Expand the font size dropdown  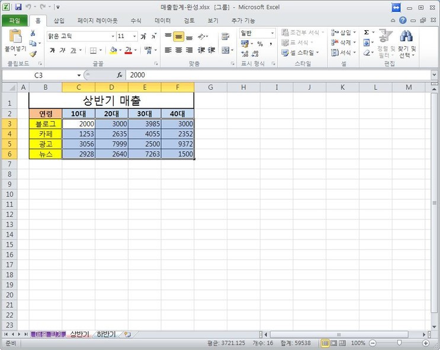click(134, 36)
